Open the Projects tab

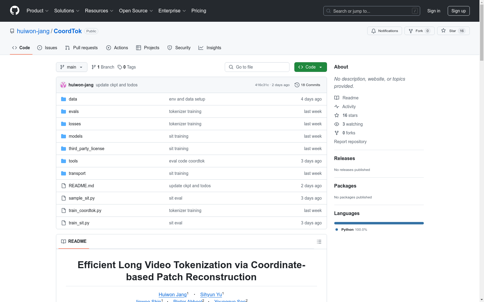148,48
